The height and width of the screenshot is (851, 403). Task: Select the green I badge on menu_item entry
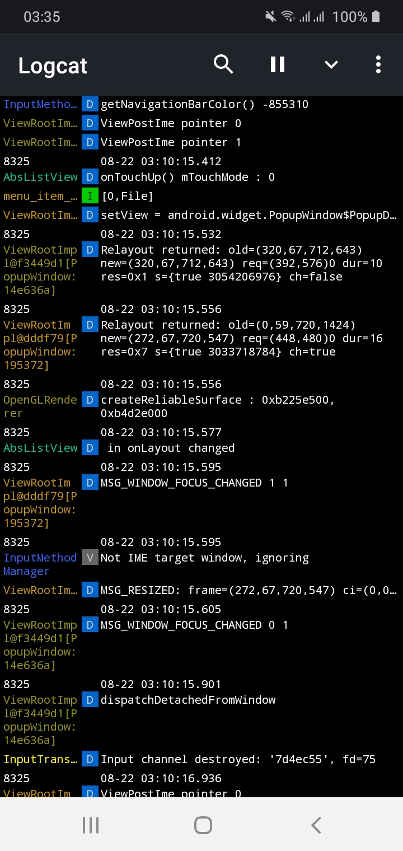point(90,196)
